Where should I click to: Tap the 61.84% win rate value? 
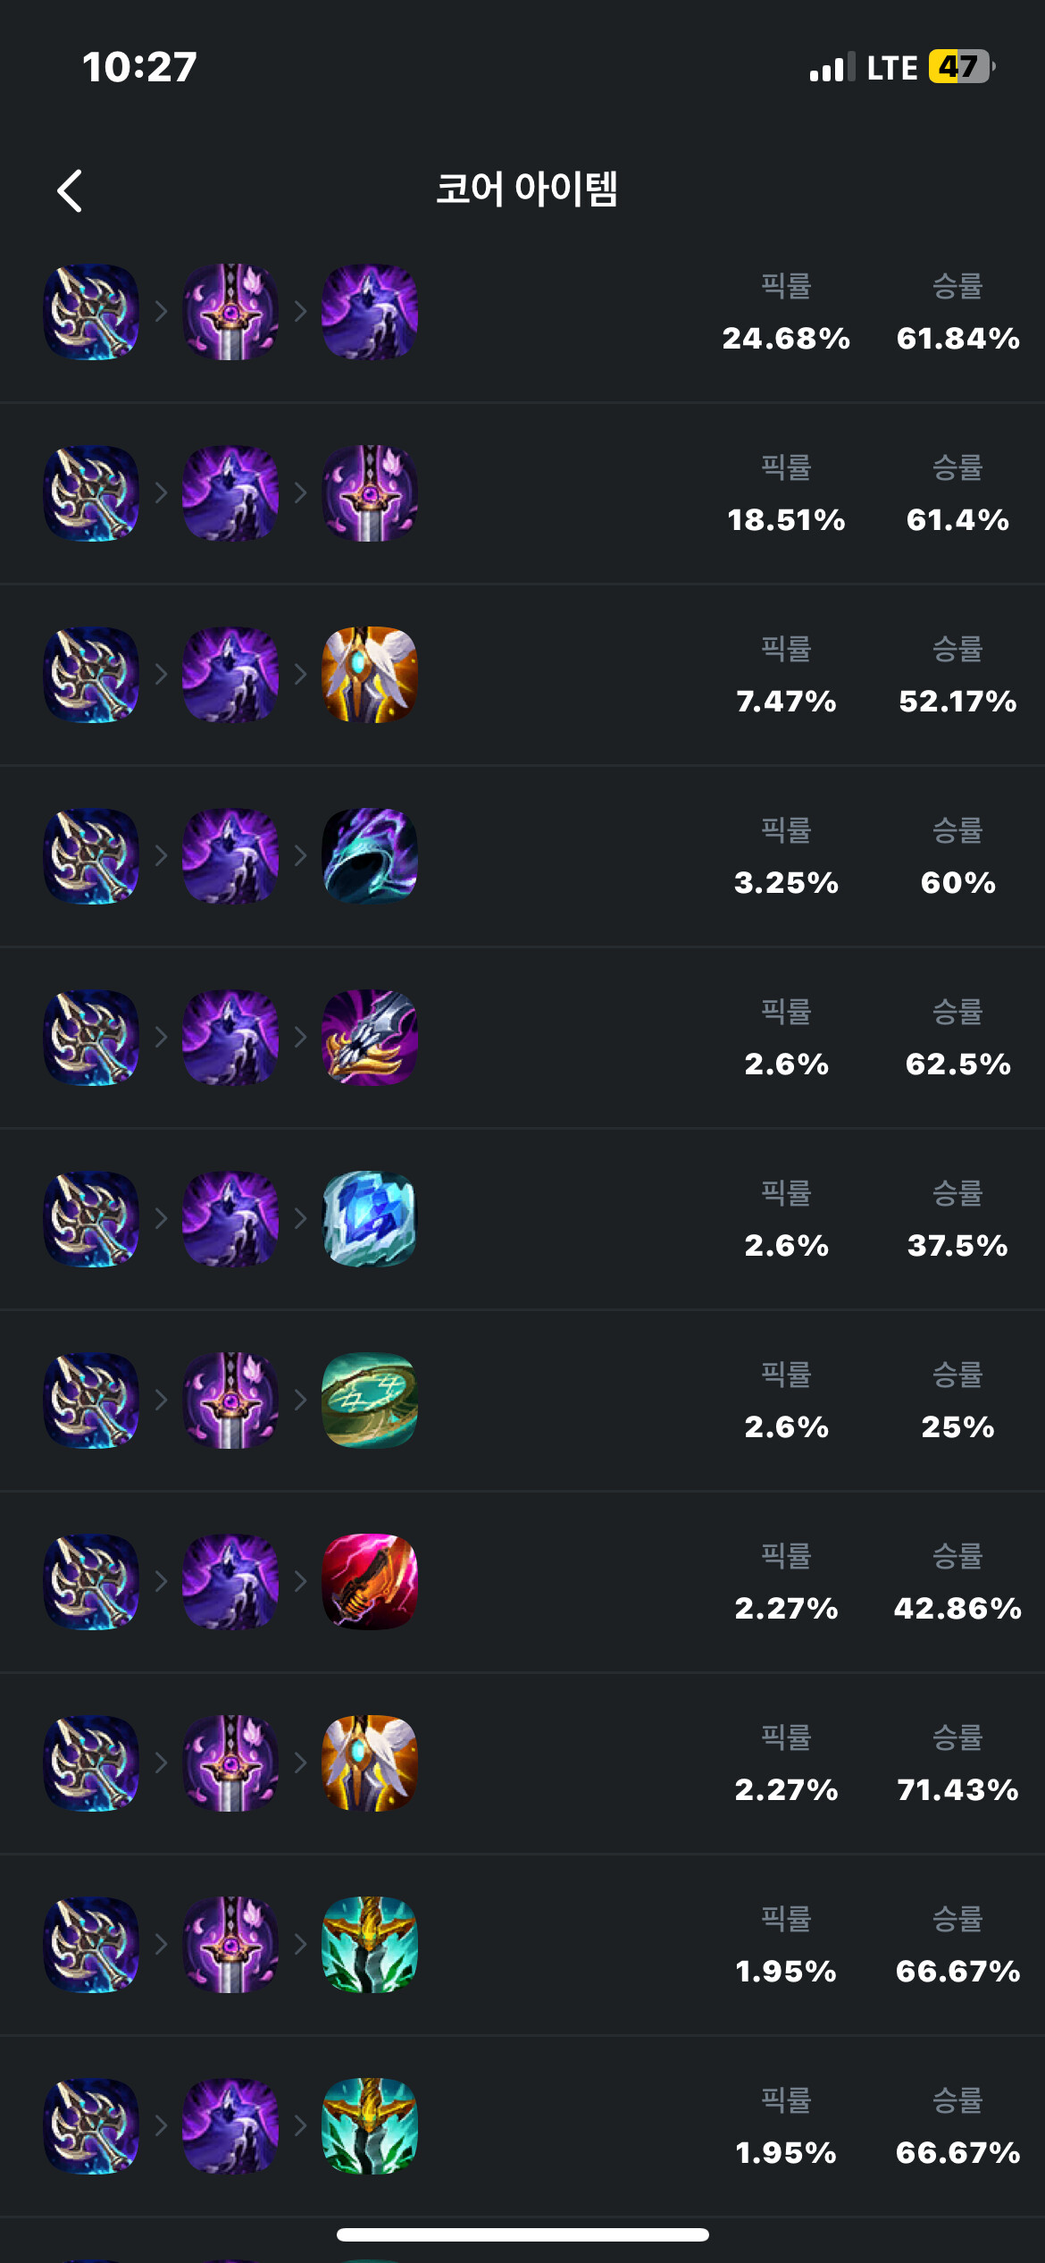[x=957, y=339]
